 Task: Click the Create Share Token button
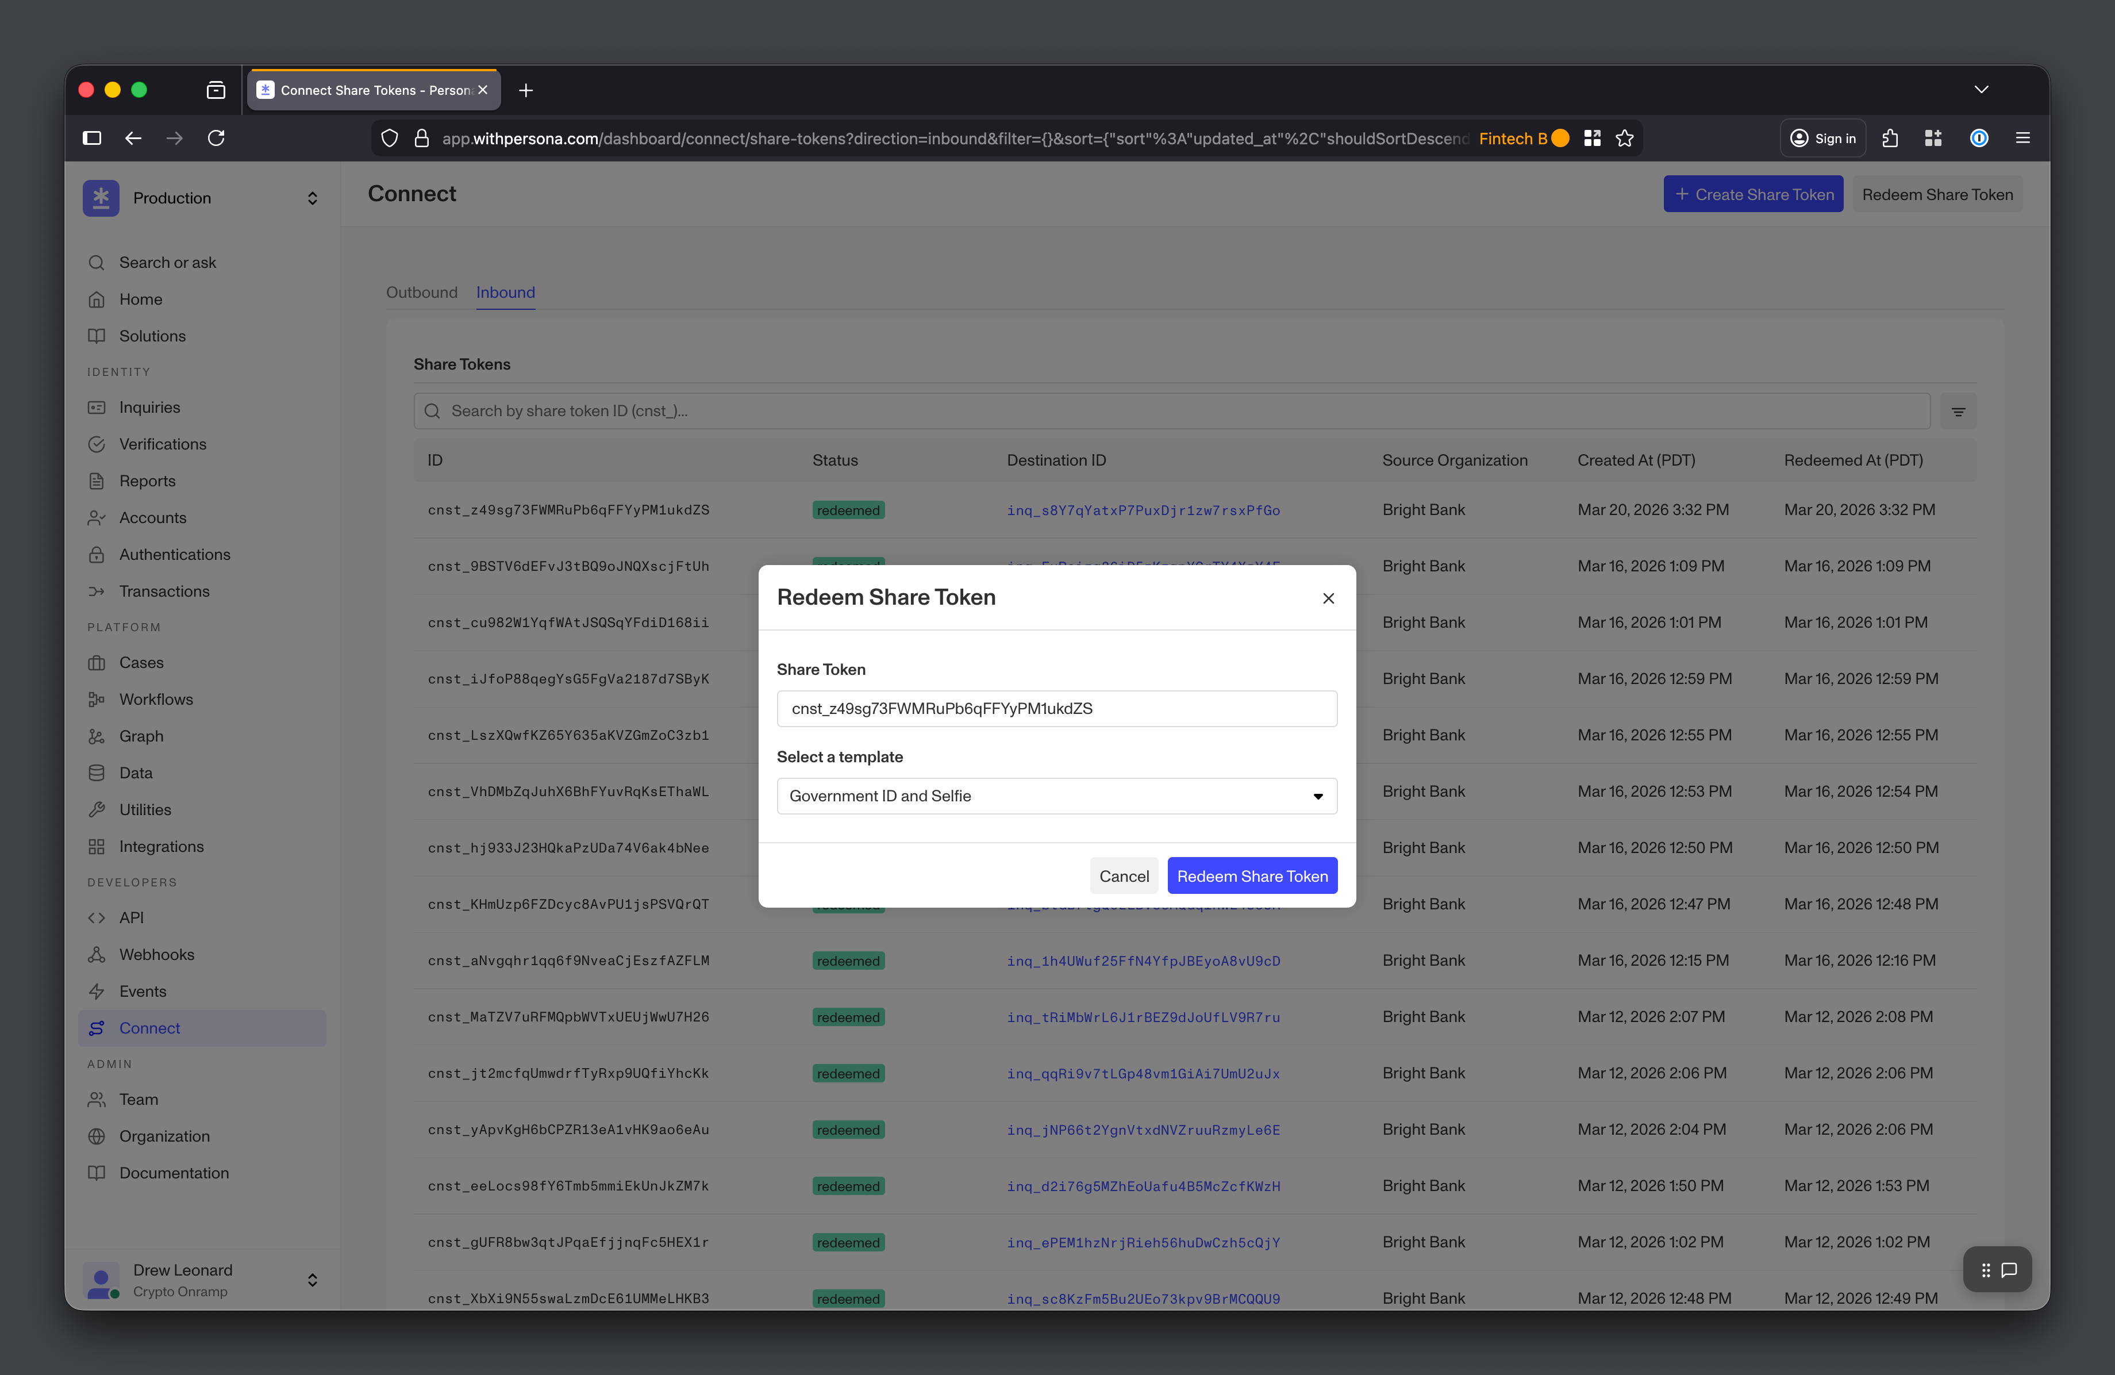[1752, 194]
